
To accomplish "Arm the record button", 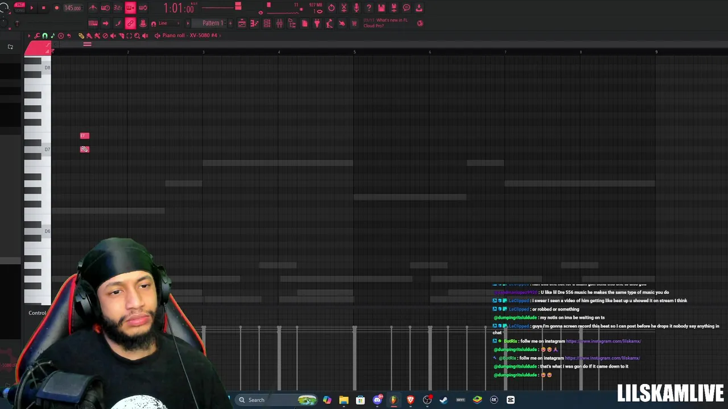I will 56,8.
